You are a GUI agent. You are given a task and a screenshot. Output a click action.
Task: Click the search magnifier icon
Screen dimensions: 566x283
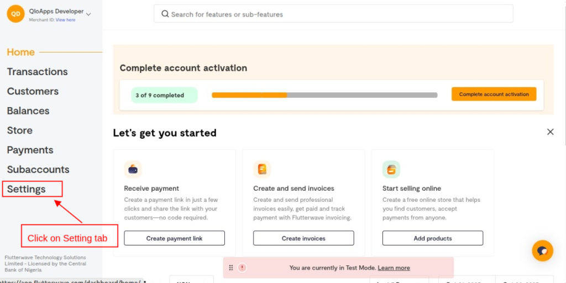pos(165,14)
